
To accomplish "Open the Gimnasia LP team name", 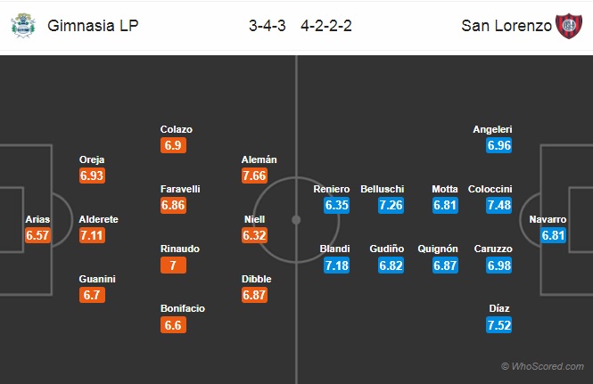I will 93,26.
